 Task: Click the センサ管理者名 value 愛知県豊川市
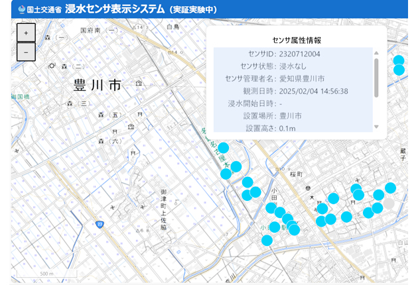(x=302, y=79)
